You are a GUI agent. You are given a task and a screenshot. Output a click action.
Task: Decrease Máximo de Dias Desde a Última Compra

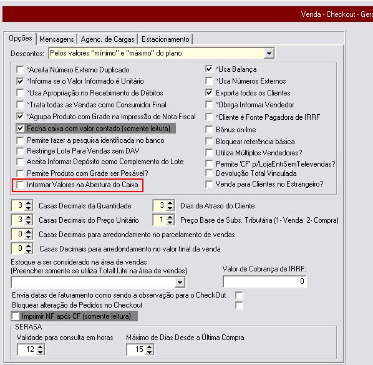tap(150, 352)
